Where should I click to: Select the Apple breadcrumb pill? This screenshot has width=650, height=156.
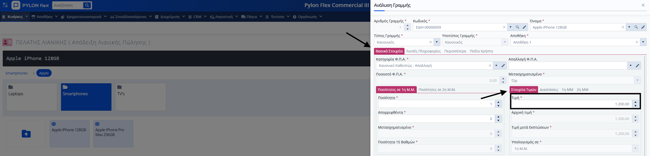44,73
